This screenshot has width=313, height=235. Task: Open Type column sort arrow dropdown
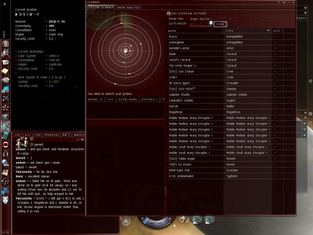[x=268, y=31]
